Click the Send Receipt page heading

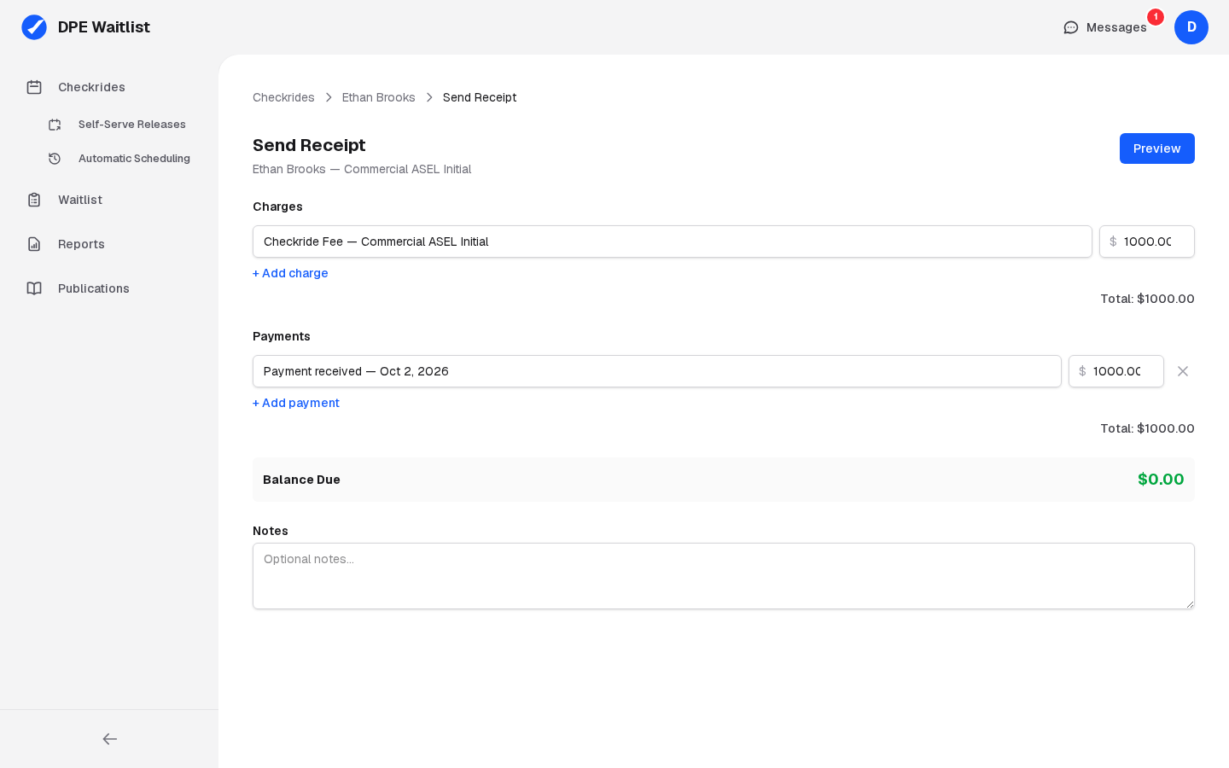309,145
